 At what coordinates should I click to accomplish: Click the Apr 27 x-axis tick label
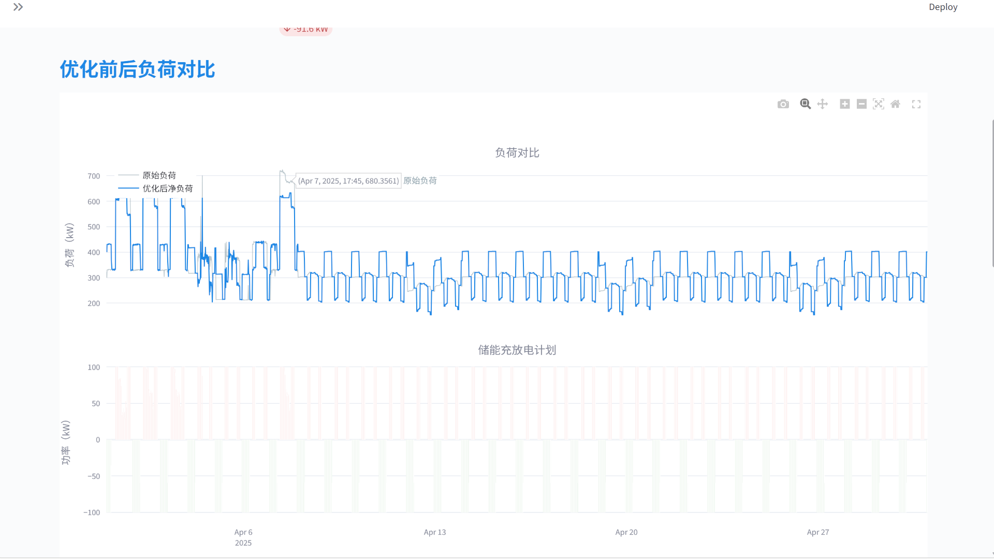point(818,532)
